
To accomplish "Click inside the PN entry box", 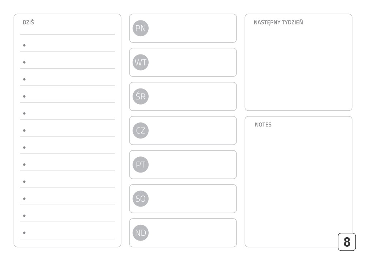I will pyautogui.click(x=183, y=28).
